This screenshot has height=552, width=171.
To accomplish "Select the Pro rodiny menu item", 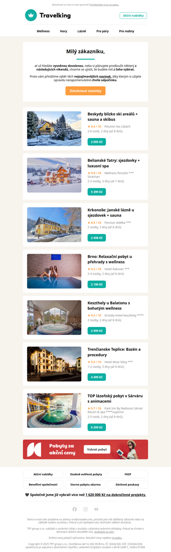I will (127, 31).
